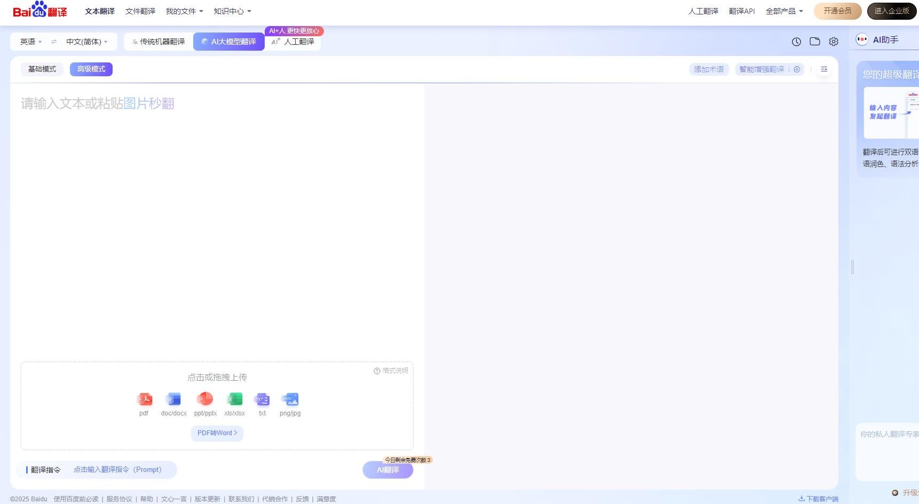Swap source and target languages
The height and width of the screenshot is (504, 919).
coord(54,42)
